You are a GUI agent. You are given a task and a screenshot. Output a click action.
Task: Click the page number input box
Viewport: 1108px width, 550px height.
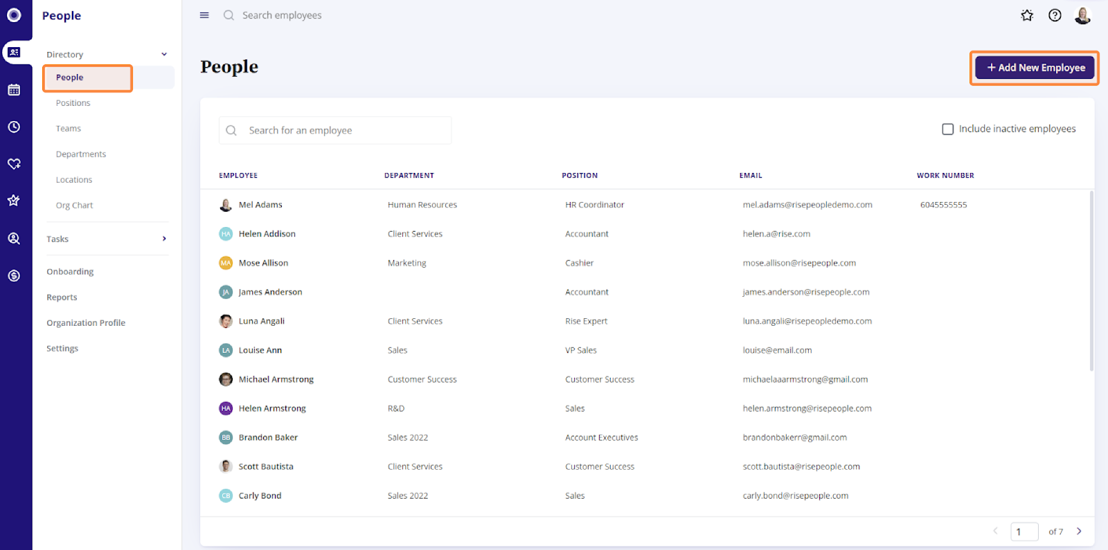point(1024,531)
